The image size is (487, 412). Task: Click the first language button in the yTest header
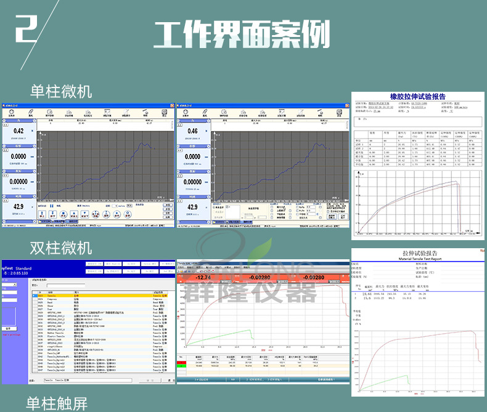(x=94, y=264)
